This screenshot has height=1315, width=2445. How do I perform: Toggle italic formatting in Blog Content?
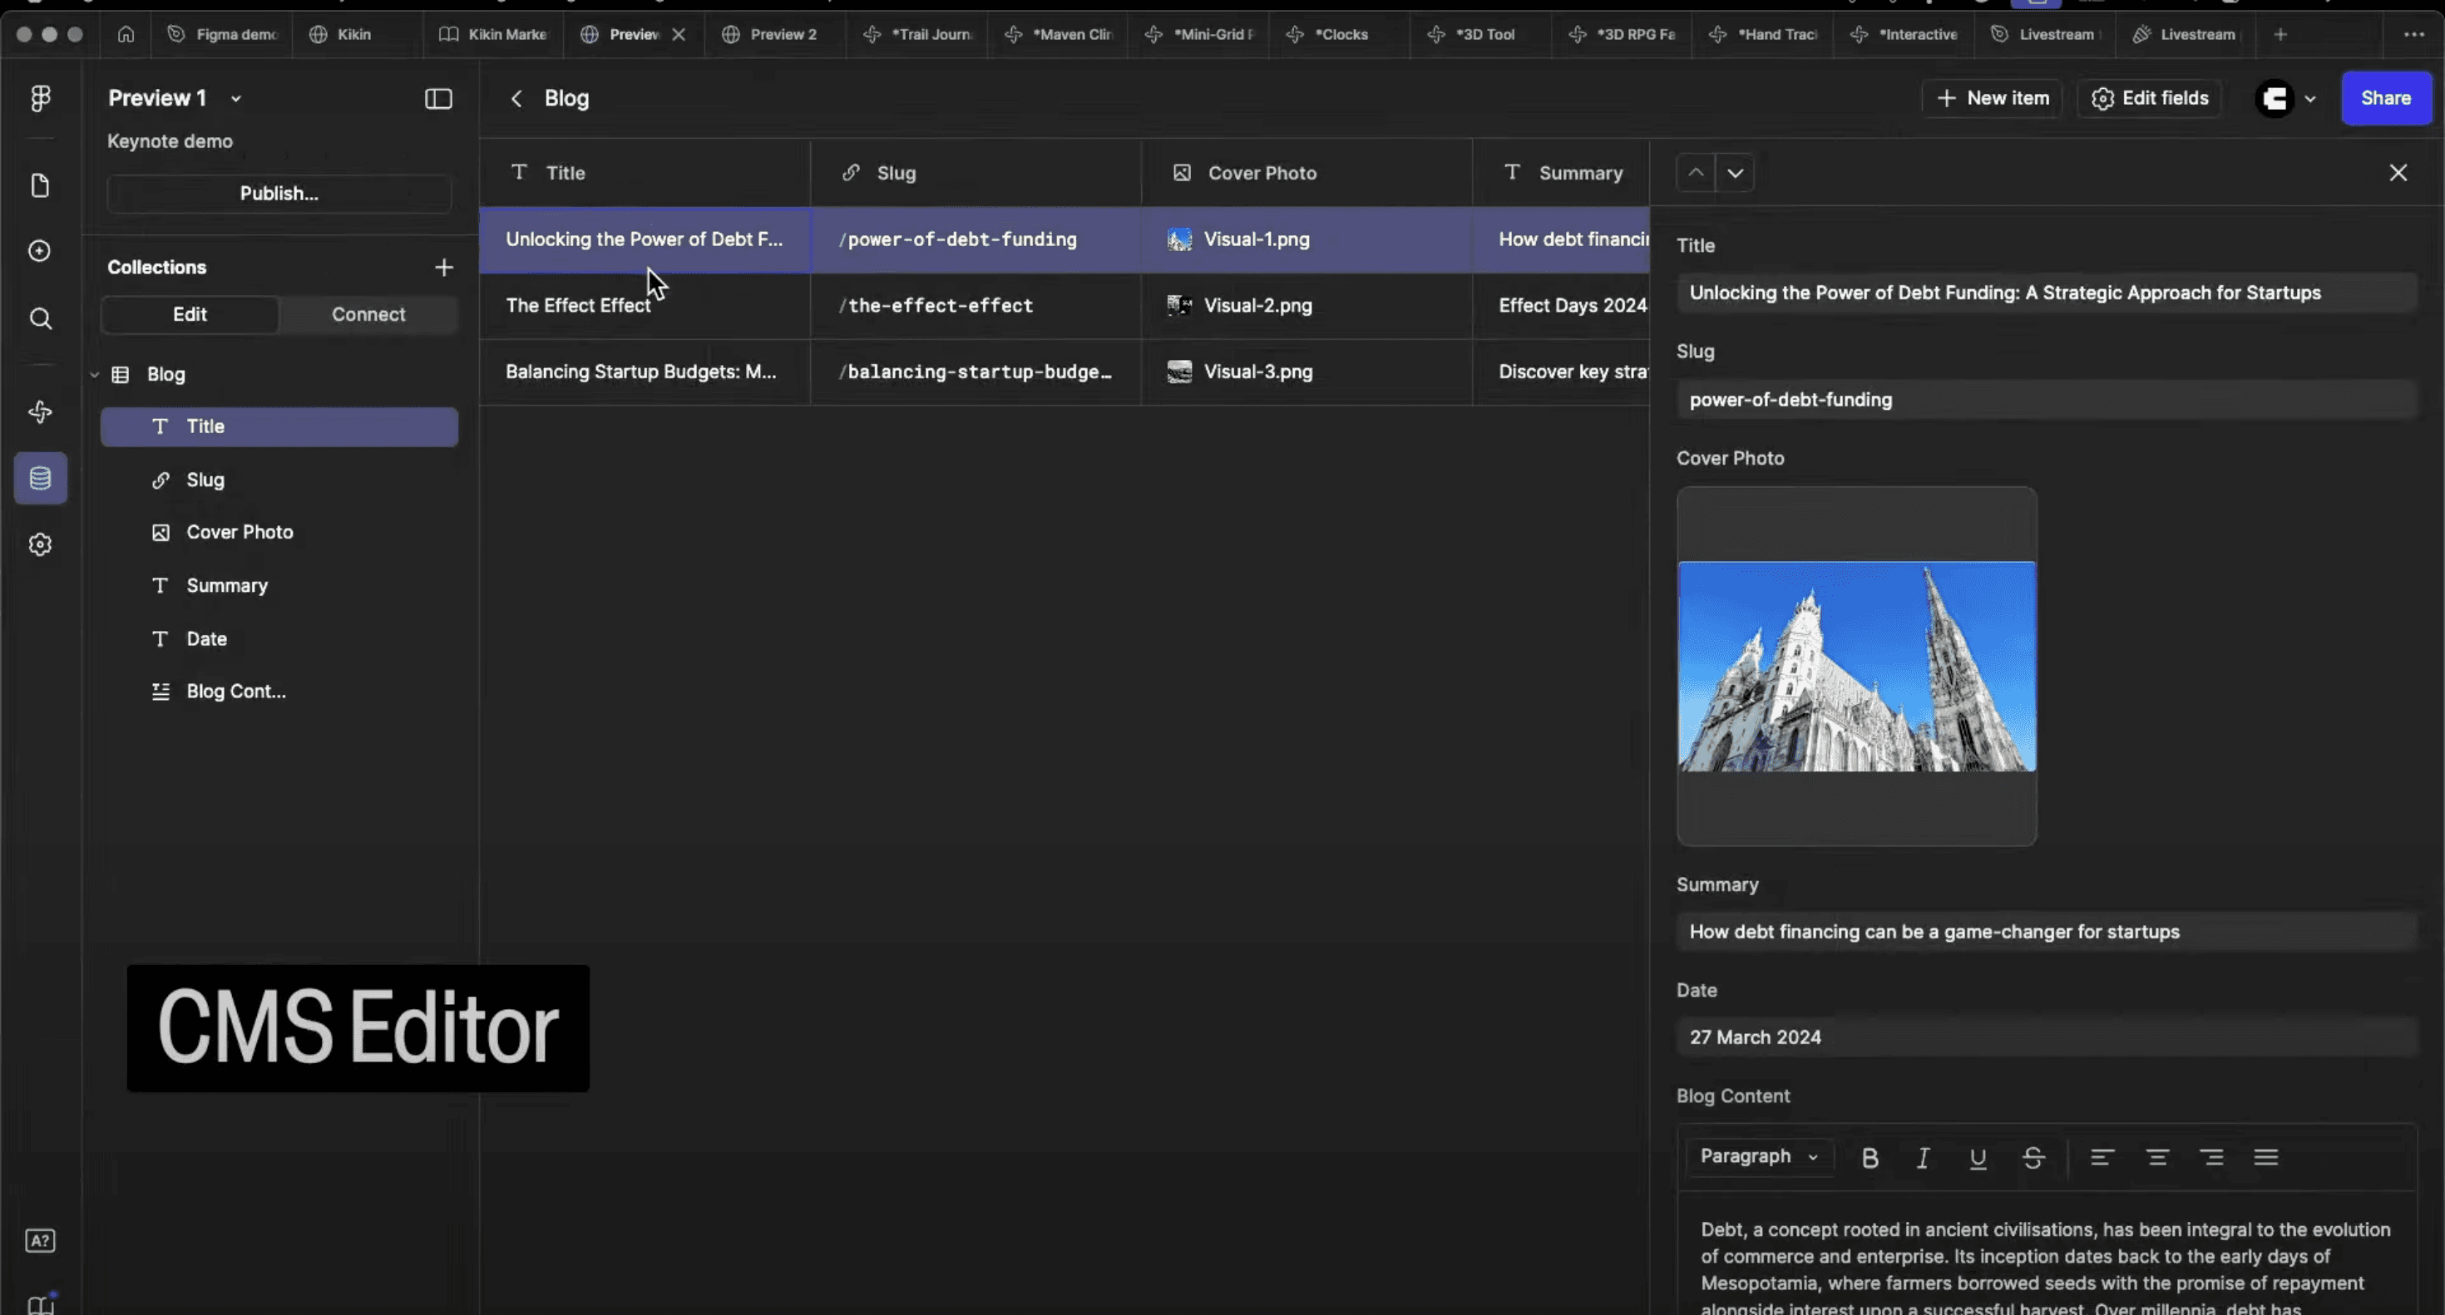pyautogui.click(x=1923, y=1158)
